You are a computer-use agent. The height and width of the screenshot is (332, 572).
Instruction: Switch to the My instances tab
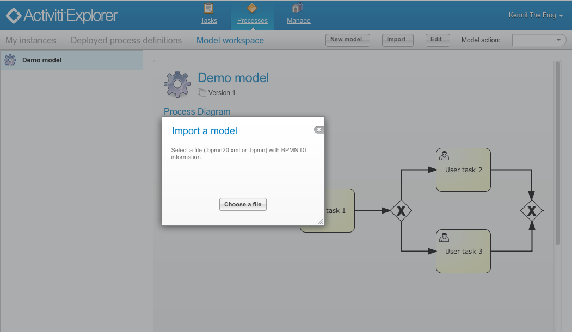click(30, 40)
